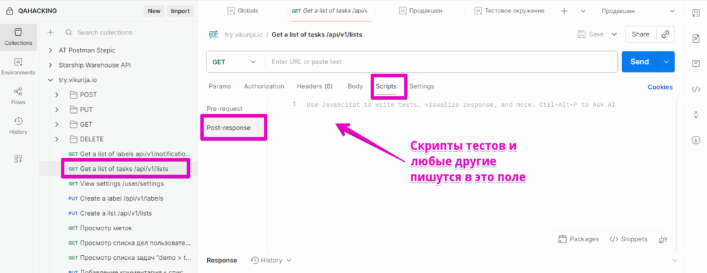
Task: Expand the Starship Warehouse API collection
Action: pos(50,65)
